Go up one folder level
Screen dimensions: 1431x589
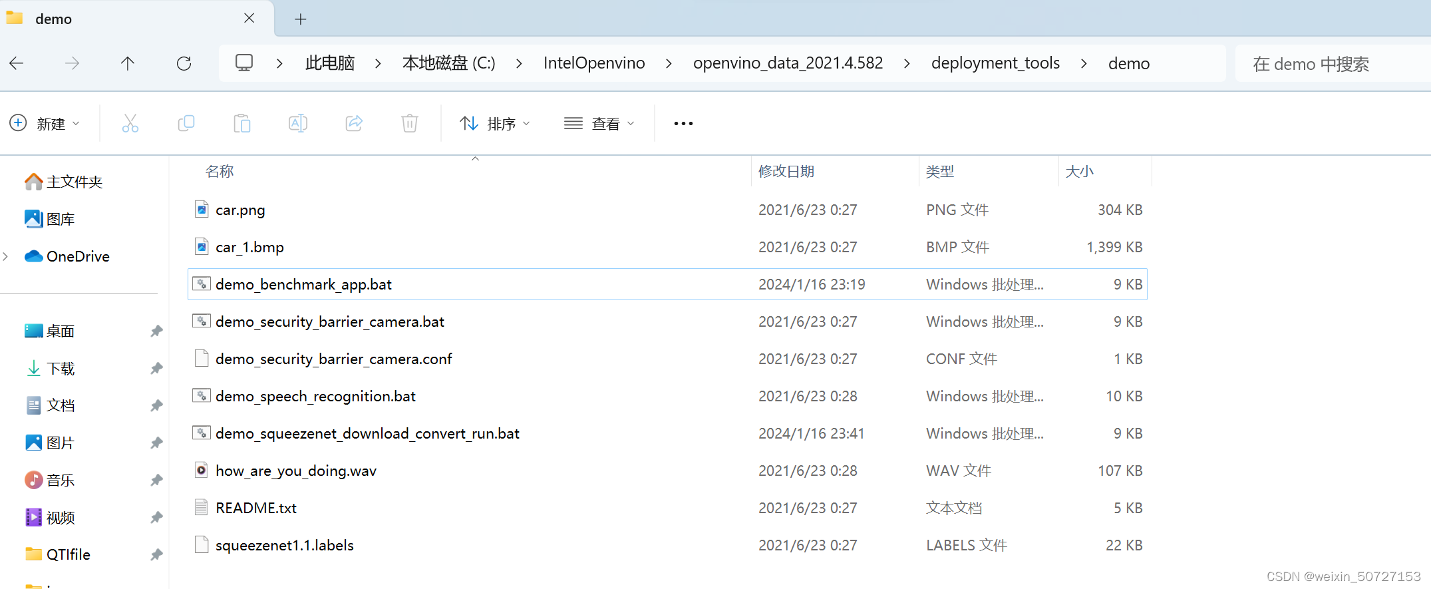coord(128,63)
